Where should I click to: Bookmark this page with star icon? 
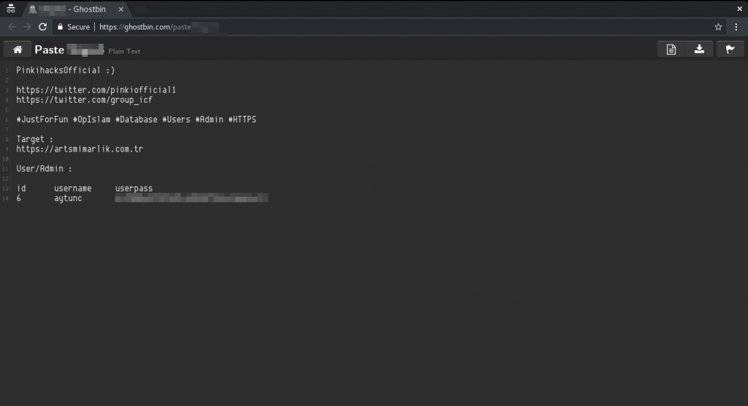click(719, 27)
